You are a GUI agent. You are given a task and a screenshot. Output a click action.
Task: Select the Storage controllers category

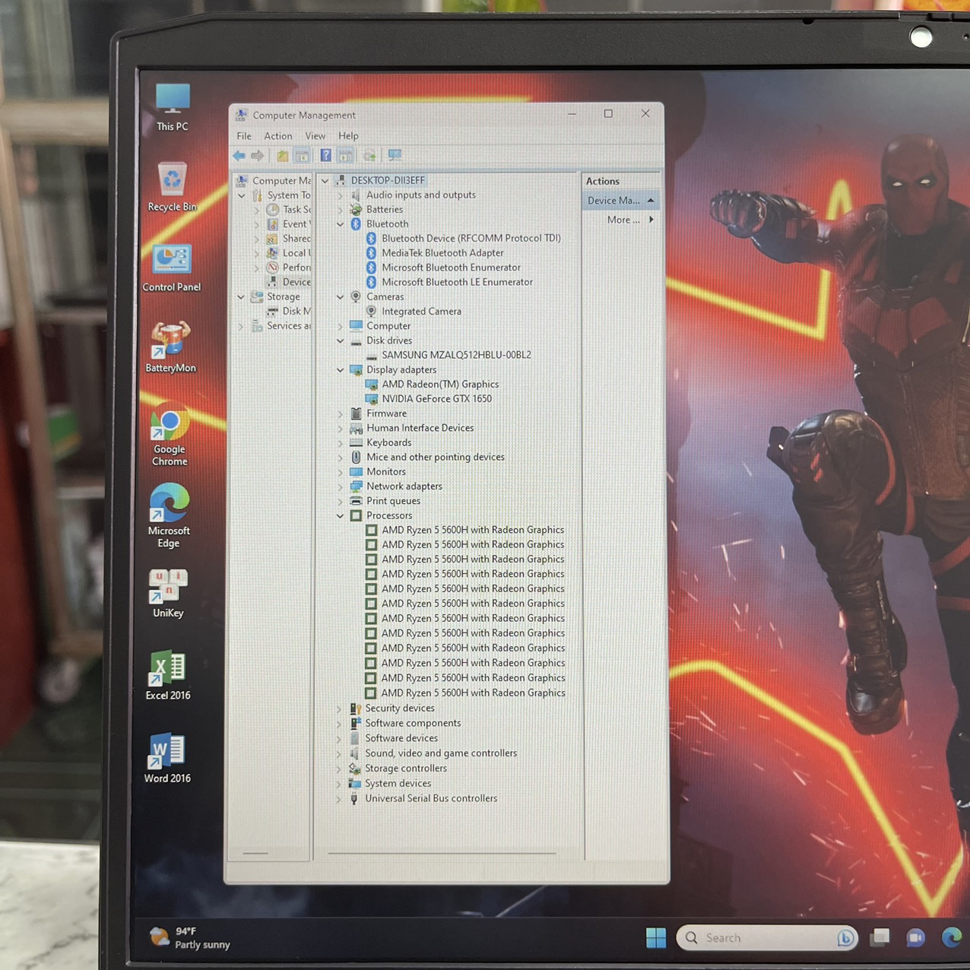406,769
